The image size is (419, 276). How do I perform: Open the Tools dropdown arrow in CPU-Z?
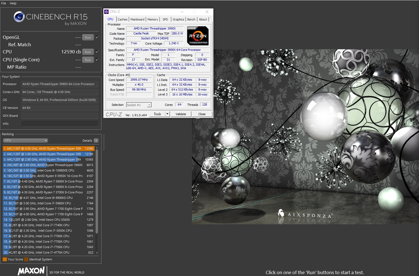pos(167,114)
